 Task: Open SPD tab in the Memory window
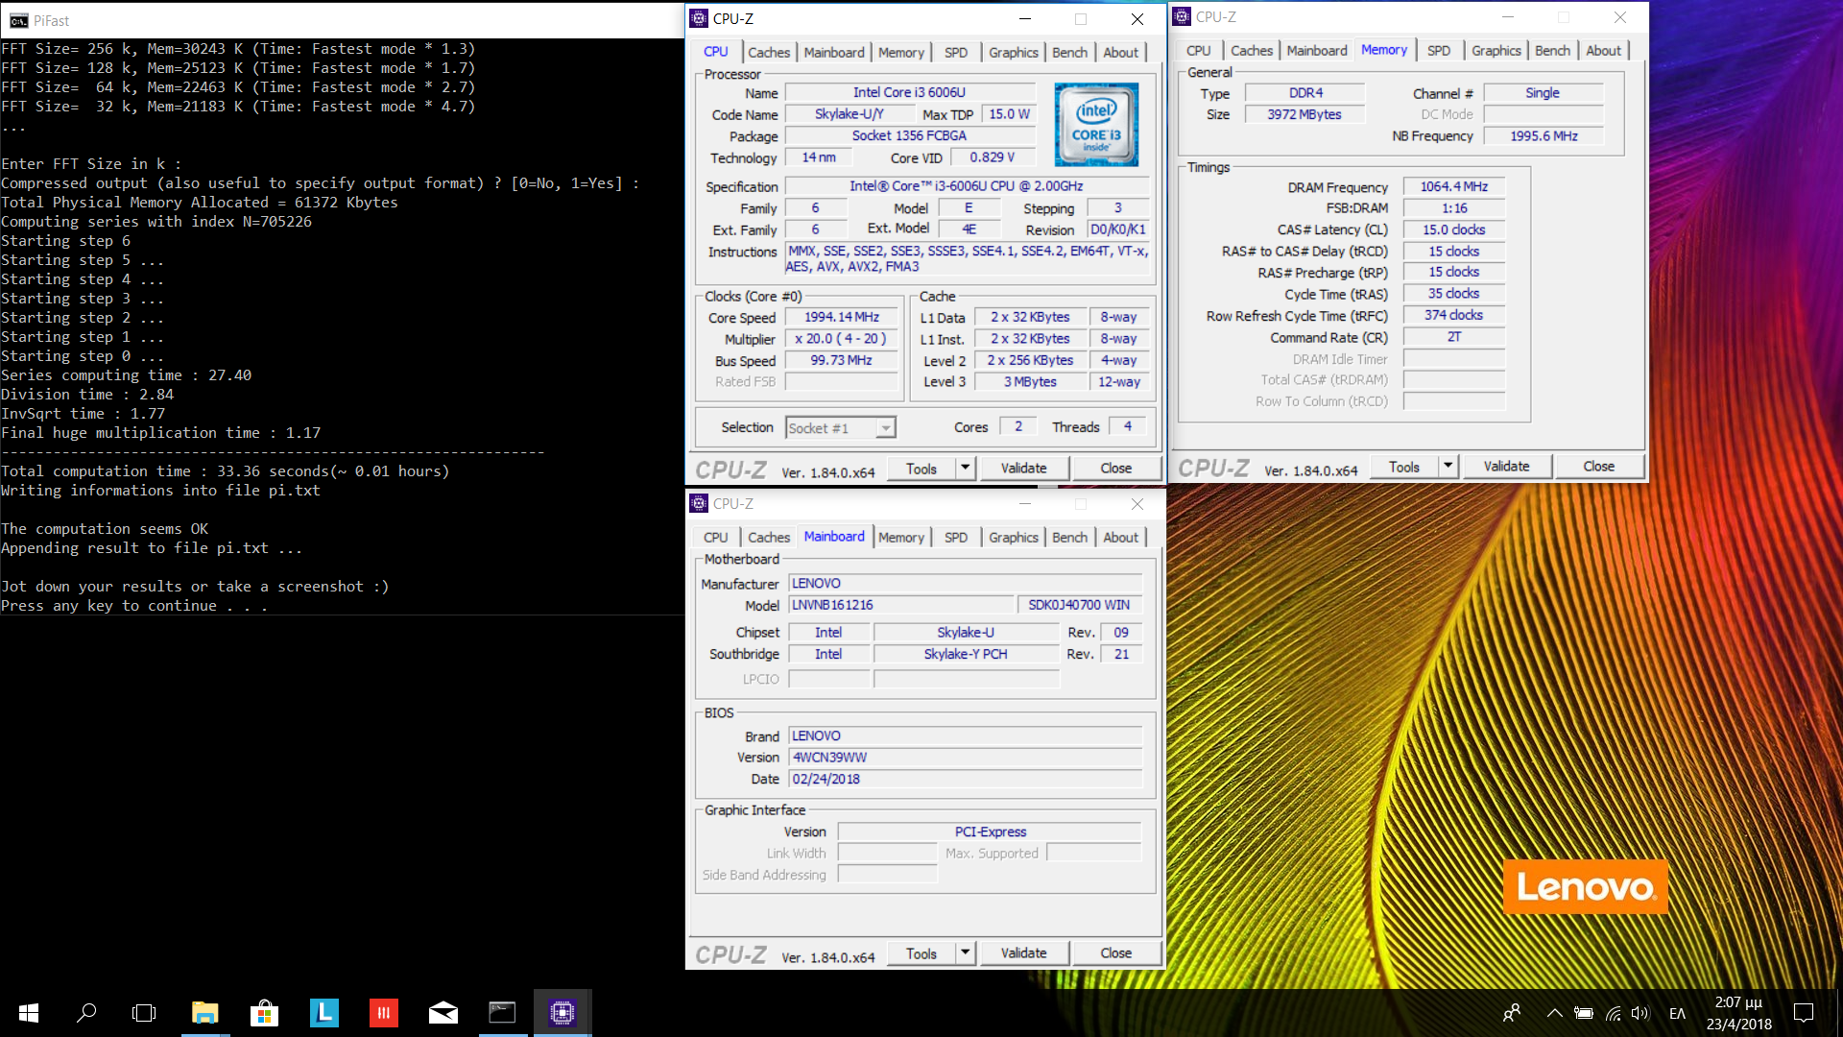tap(1439, 51)
